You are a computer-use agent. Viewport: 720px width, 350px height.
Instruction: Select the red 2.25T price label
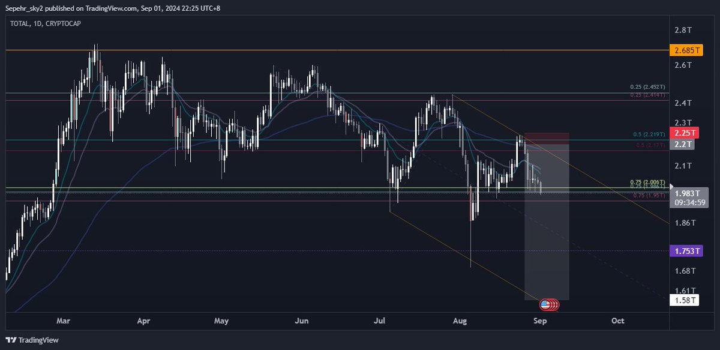click(x=685, y=133)
